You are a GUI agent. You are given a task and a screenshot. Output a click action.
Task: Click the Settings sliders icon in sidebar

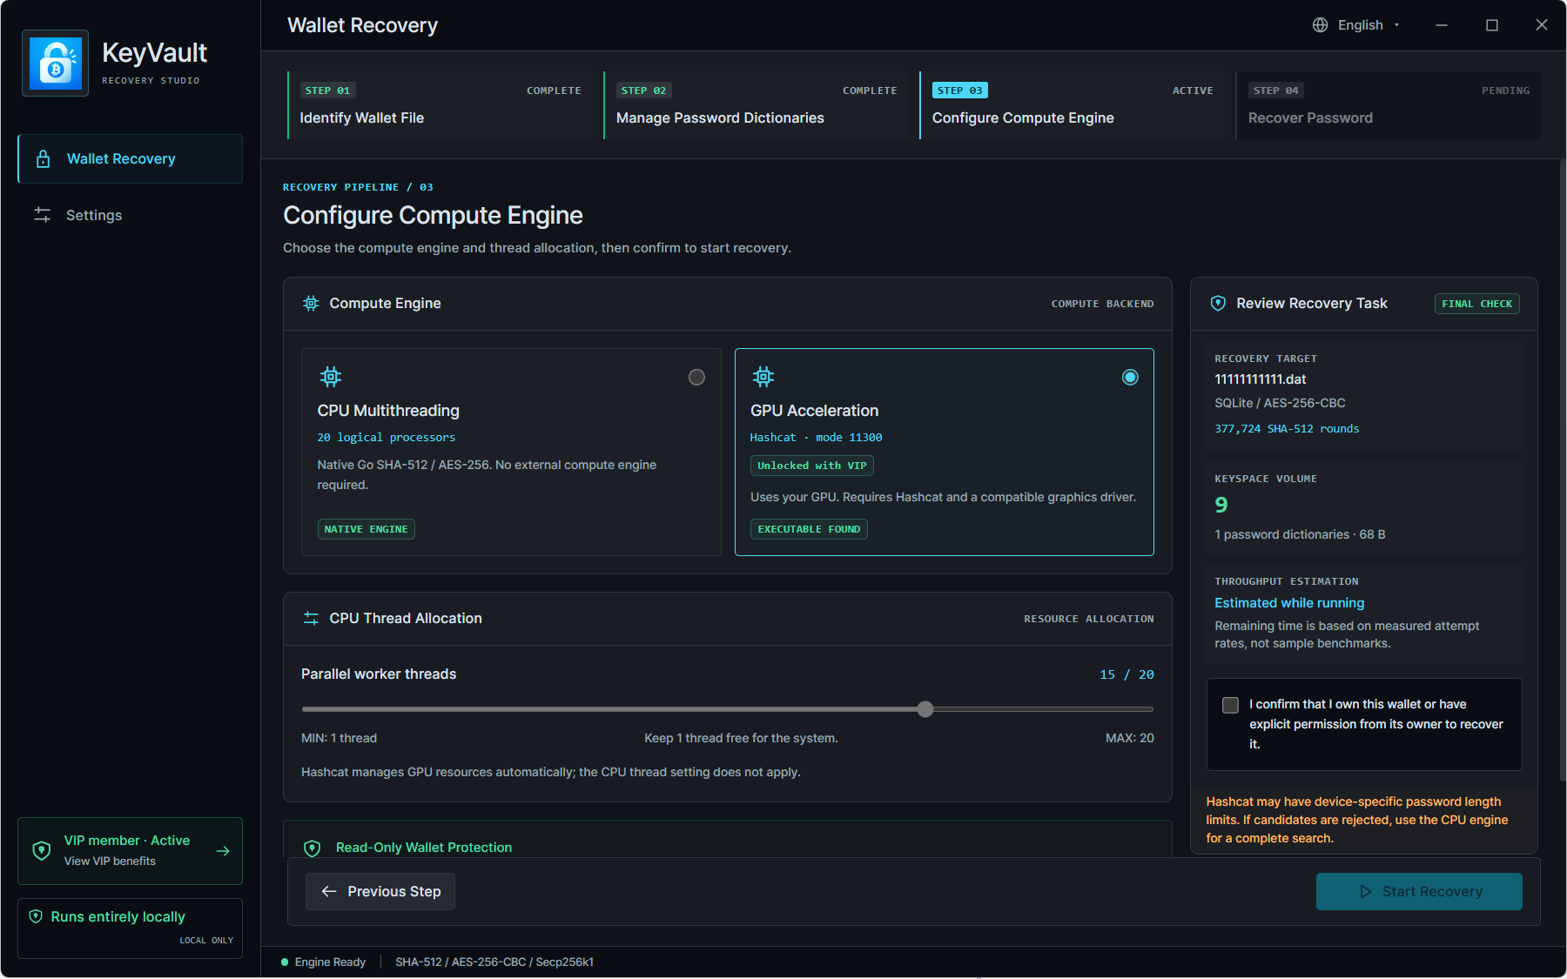[x=42, y=215]
